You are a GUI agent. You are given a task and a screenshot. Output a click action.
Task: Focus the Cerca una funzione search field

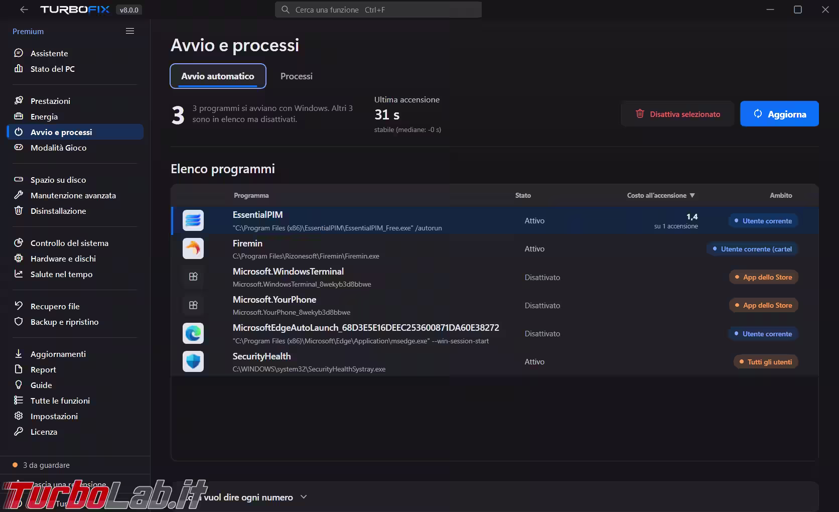[x=378, y=10]
